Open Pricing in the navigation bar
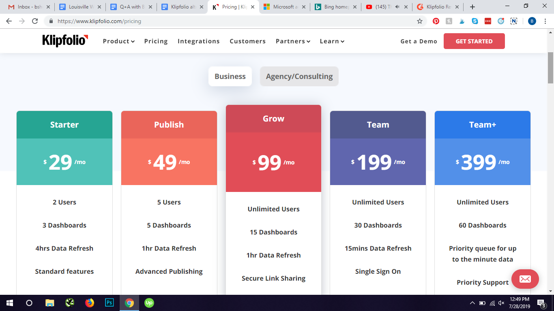The height and width of the screenshot is (311, 554). click(x=156, y=41)
